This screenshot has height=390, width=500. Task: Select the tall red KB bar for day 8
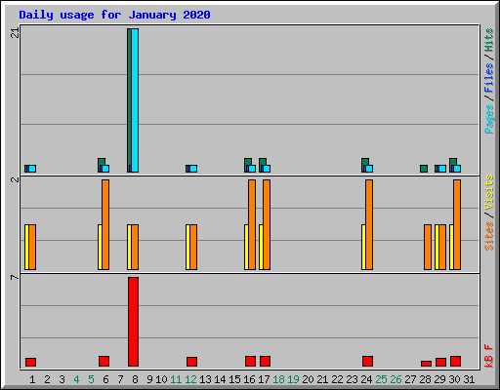133,322
